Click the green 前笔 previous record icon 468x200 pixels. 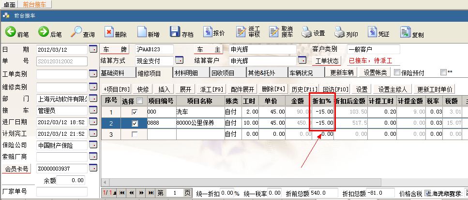[11, 32]
